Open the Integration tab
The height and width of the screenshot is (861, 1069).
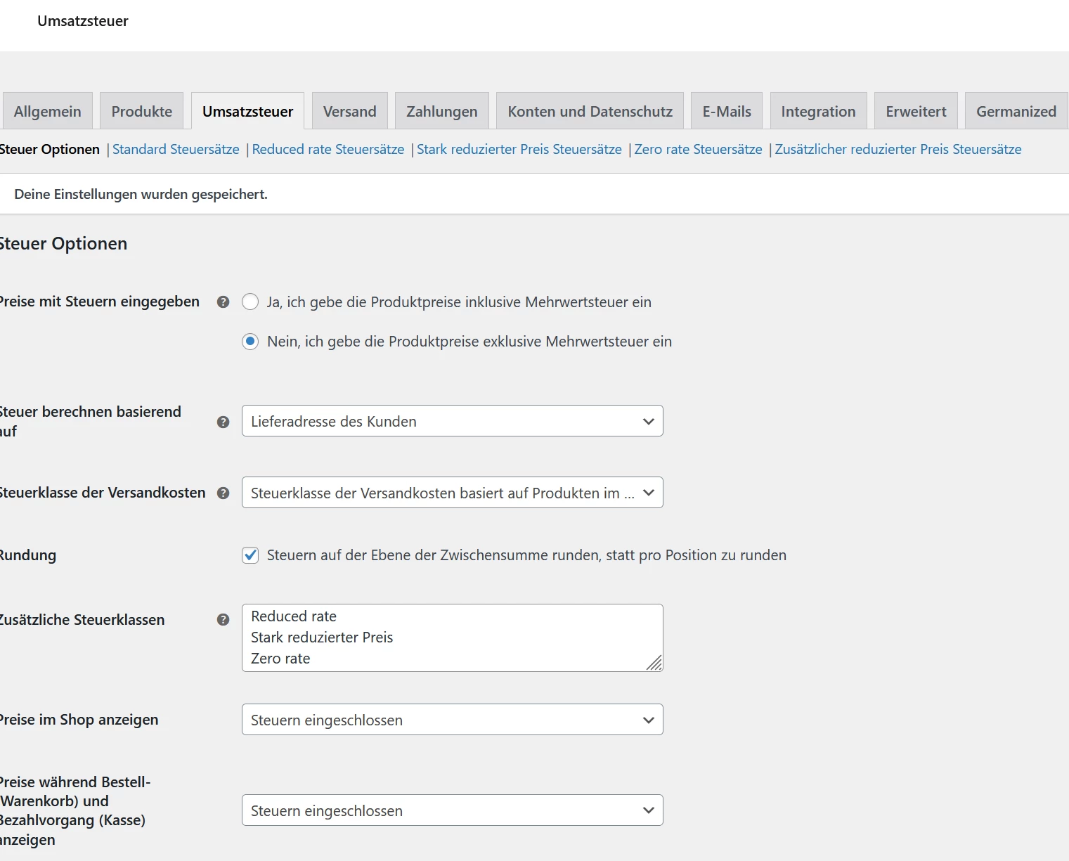pos(819,111)
